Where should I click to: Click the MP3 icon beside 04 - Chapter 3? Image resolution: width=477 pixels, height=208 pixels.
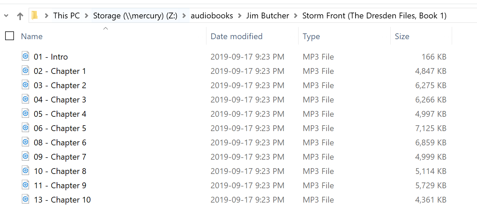pos(26,99)
